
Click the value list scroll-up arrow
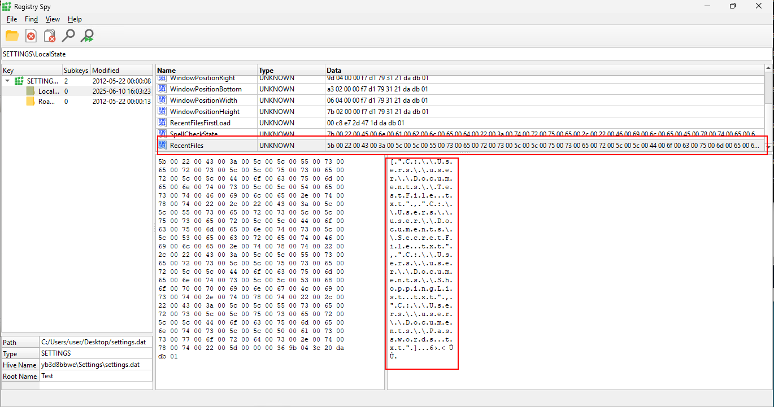click(768, 69)
